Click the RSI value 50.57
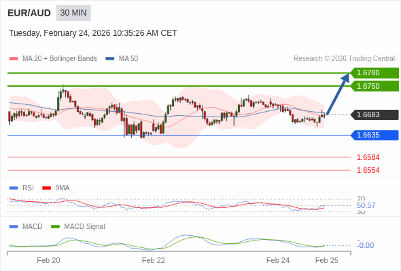This screenshot has width=401, height=271. click(366, 205)
